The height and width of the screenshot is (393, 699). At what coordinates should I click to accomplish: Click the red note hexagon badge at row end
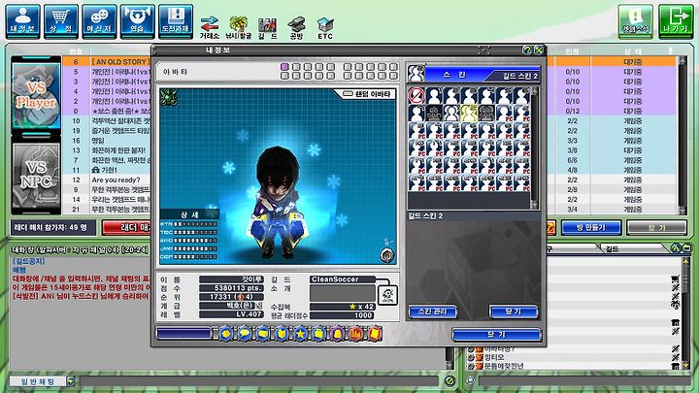pos(375,333)
